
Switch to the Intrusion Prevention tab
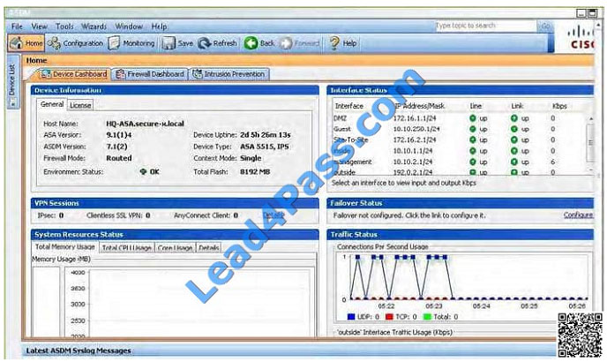click(229, 74)
